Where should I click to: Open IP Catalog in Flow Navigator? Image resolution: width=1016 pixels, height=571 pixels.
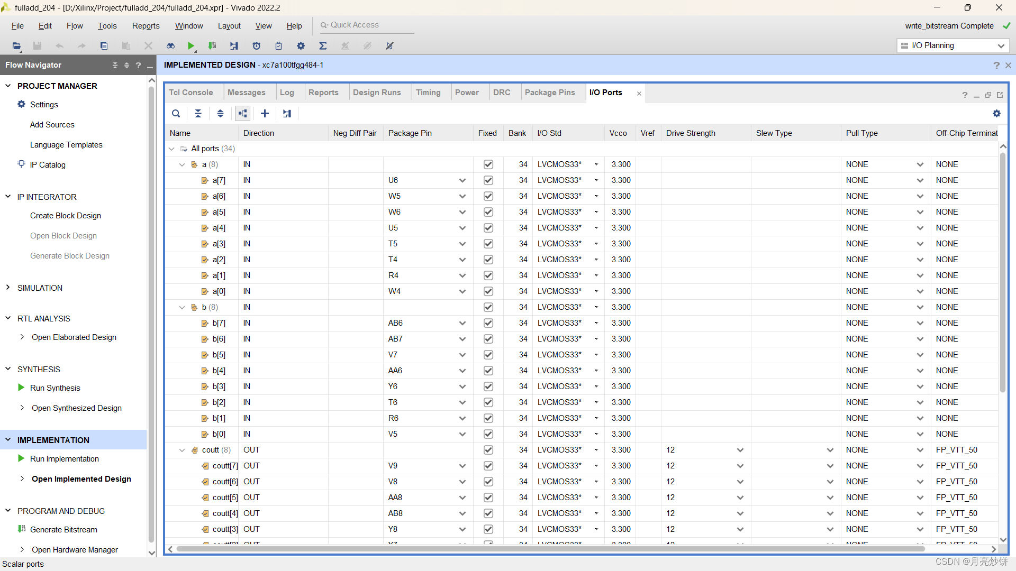point(48,165)
